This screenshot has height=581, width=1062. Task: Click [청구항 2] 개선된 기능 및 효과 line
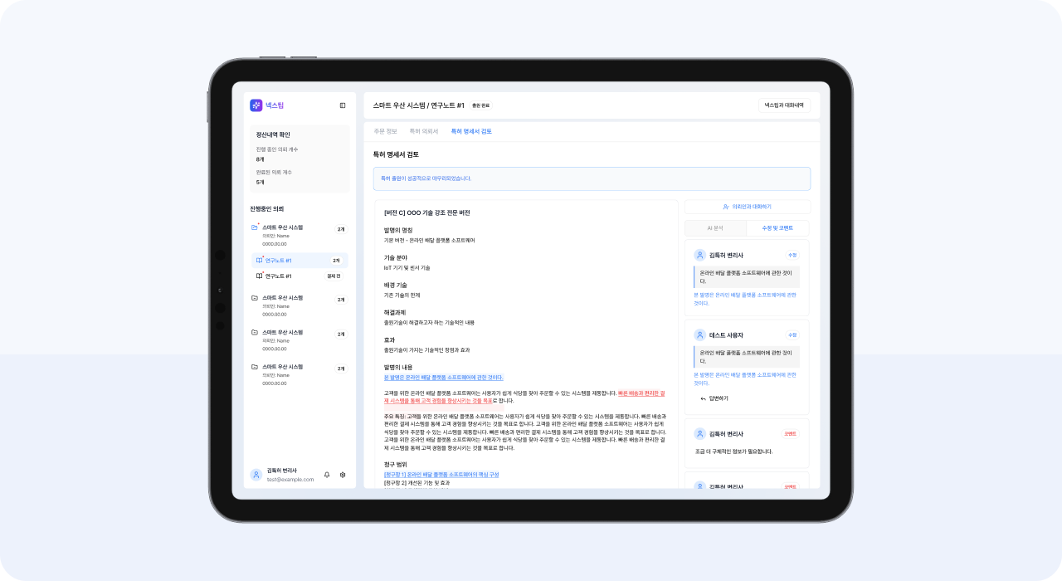point(417,482)
